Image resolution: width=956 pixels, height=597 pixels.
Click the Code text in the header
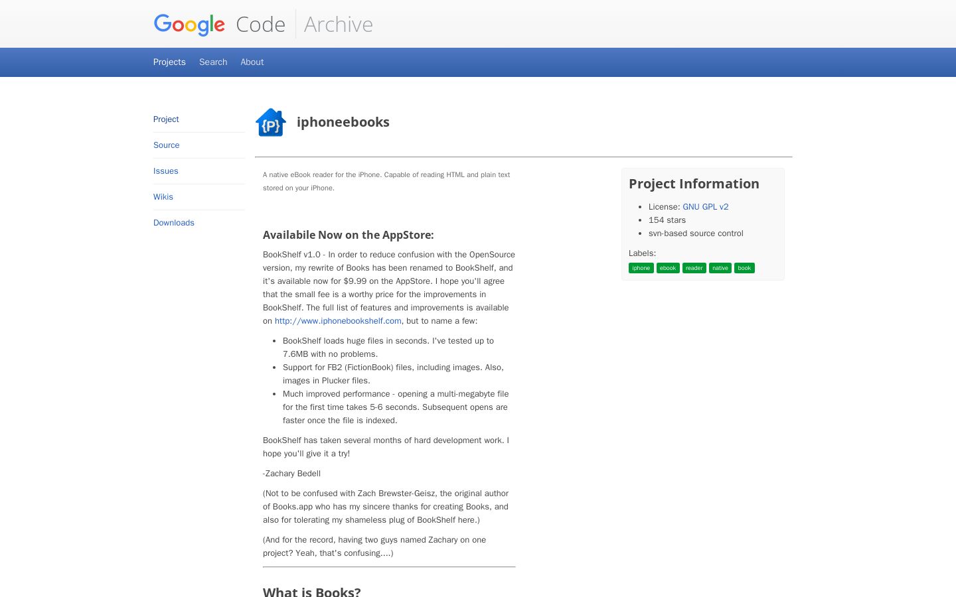(x=261, y=25)
